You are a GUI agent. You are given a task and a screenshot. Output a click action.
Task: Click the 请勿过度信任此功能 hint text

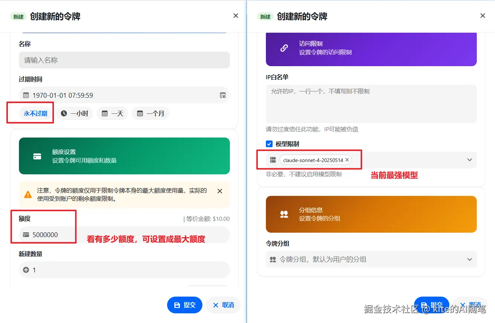pos(312,129)
